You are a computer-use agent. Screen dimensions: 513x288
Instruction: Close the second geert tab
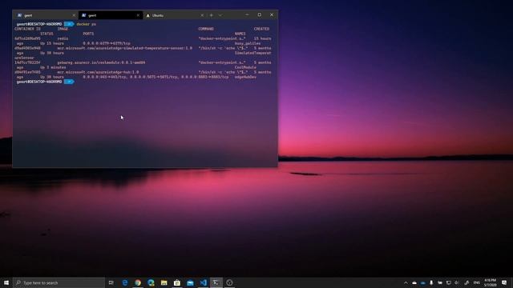[138, 15]
